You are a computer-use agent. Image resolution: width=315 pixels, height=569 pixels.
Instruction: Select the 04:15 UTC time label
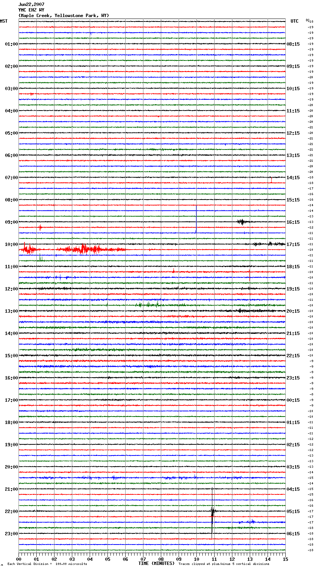point(293,489)
